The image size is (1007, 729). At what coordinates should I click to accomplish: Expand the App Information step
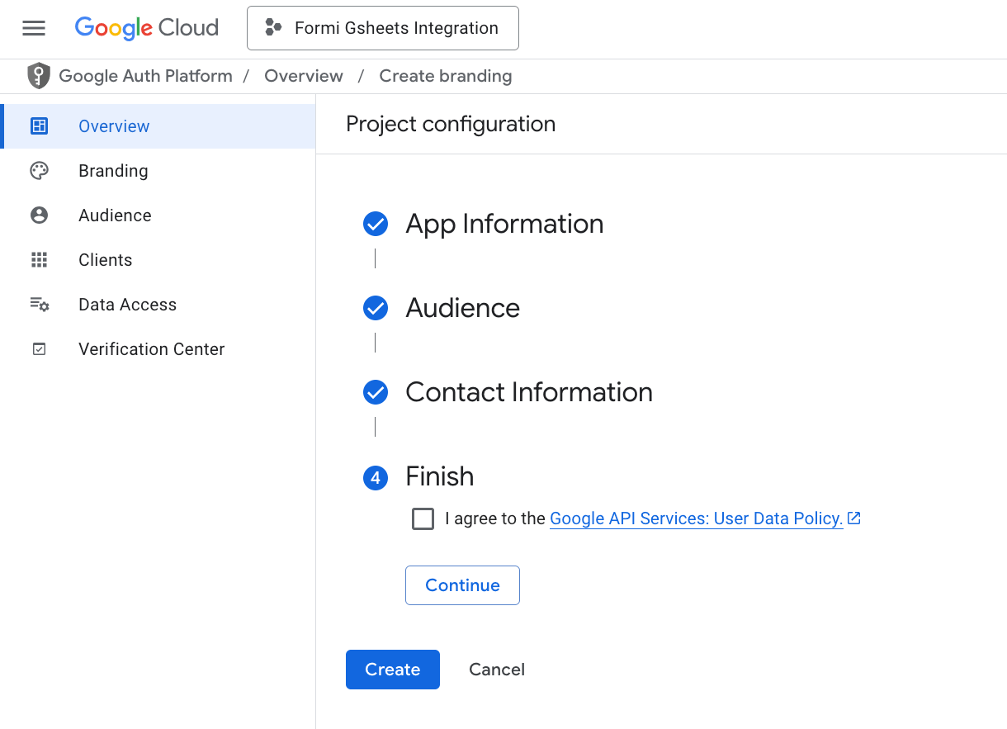pos(504,224)
